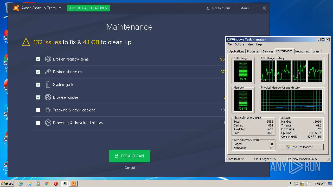Click Physical Memory: 26% in status bar
The height and width of the screenshot is (187, 333).
tap(302, 159)
